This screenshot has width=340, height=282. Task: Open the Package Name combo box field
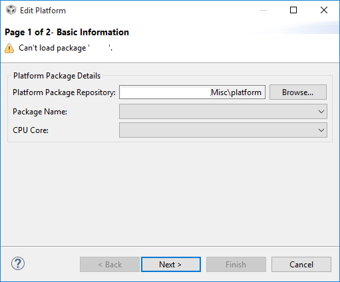[x=223, y=112]
